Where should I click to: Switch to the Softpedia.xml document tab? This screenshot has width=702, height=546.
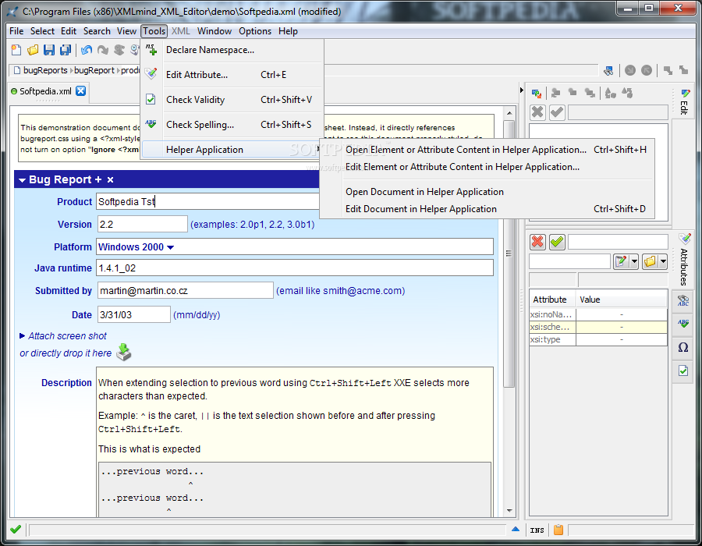coord(45,91)
